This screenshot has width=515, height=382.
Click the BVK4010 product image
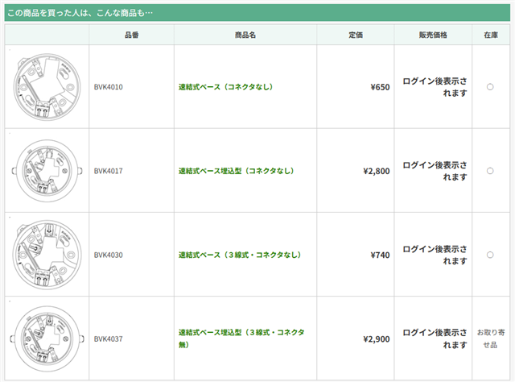tap(47, 87)
